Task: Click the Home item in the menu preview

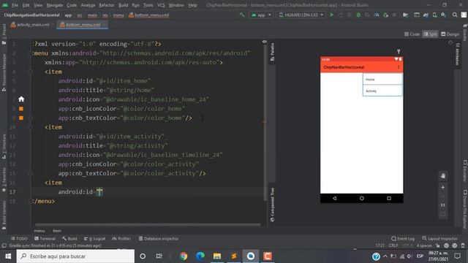Action: click(382, 80)
